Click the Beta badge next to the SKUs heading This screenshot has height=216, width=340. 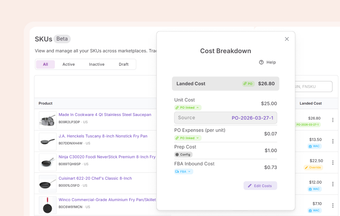(62, 39)
